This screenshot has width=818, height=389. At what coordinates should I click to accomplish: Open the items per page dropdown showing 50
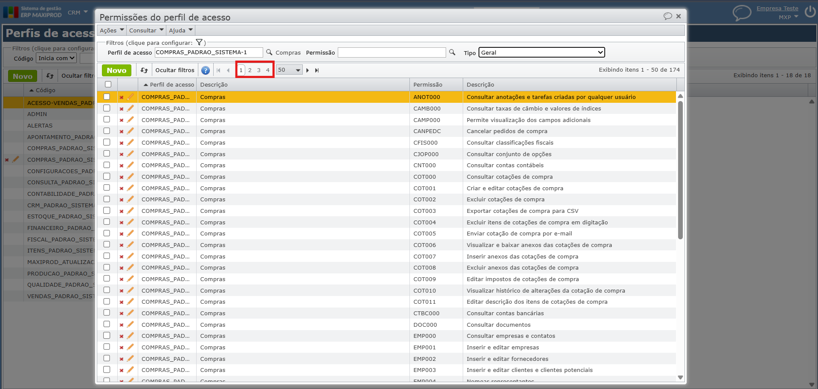[x=289, y=70]
